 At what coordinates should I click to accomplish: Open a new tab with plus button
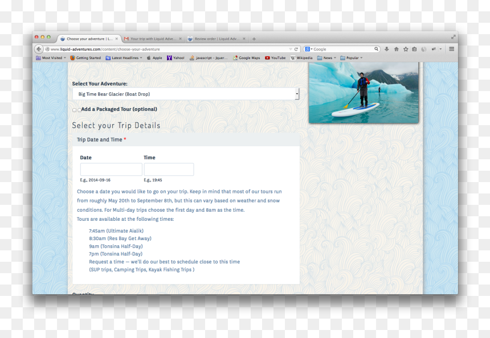pyautogui.click(x=254, y=39)
